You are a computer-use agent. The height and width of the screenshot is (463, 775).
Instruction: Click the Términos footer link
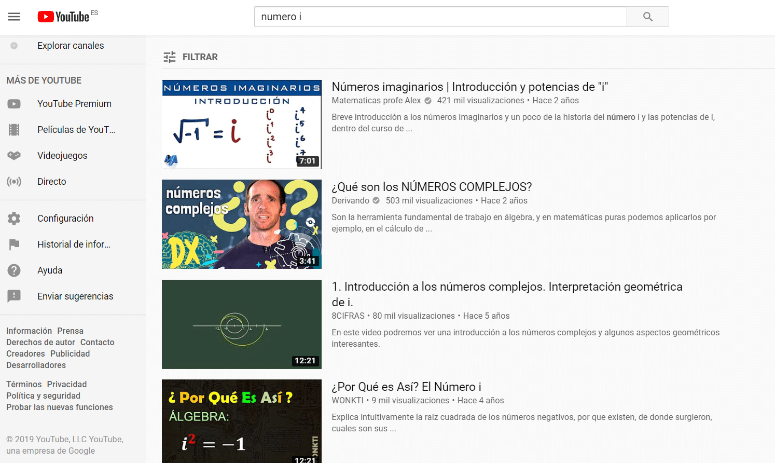click(24, 385)
